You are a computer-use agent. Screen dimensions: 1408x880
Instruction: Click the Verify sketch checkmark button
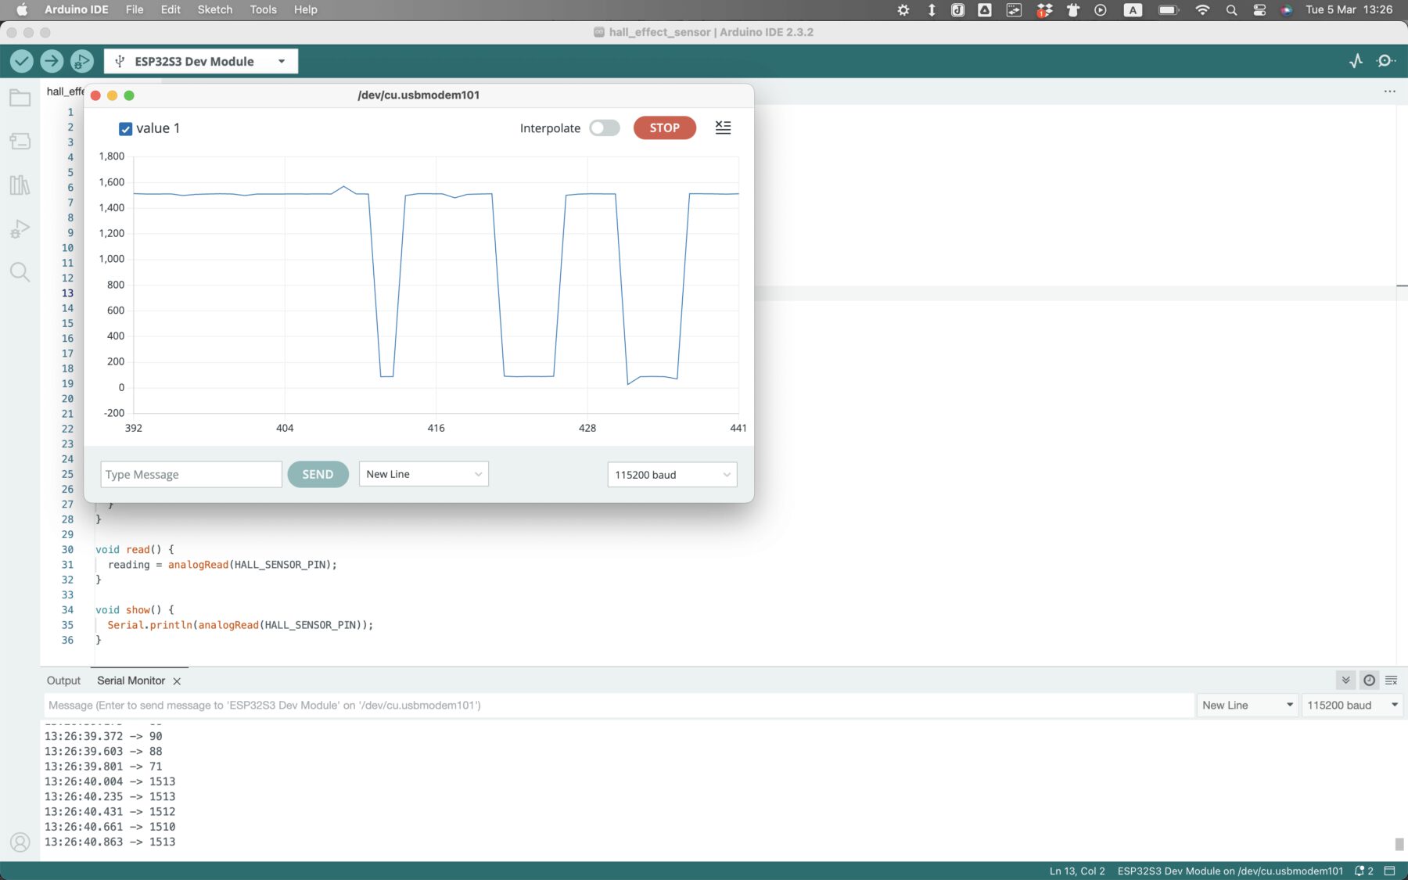[22, 61]
